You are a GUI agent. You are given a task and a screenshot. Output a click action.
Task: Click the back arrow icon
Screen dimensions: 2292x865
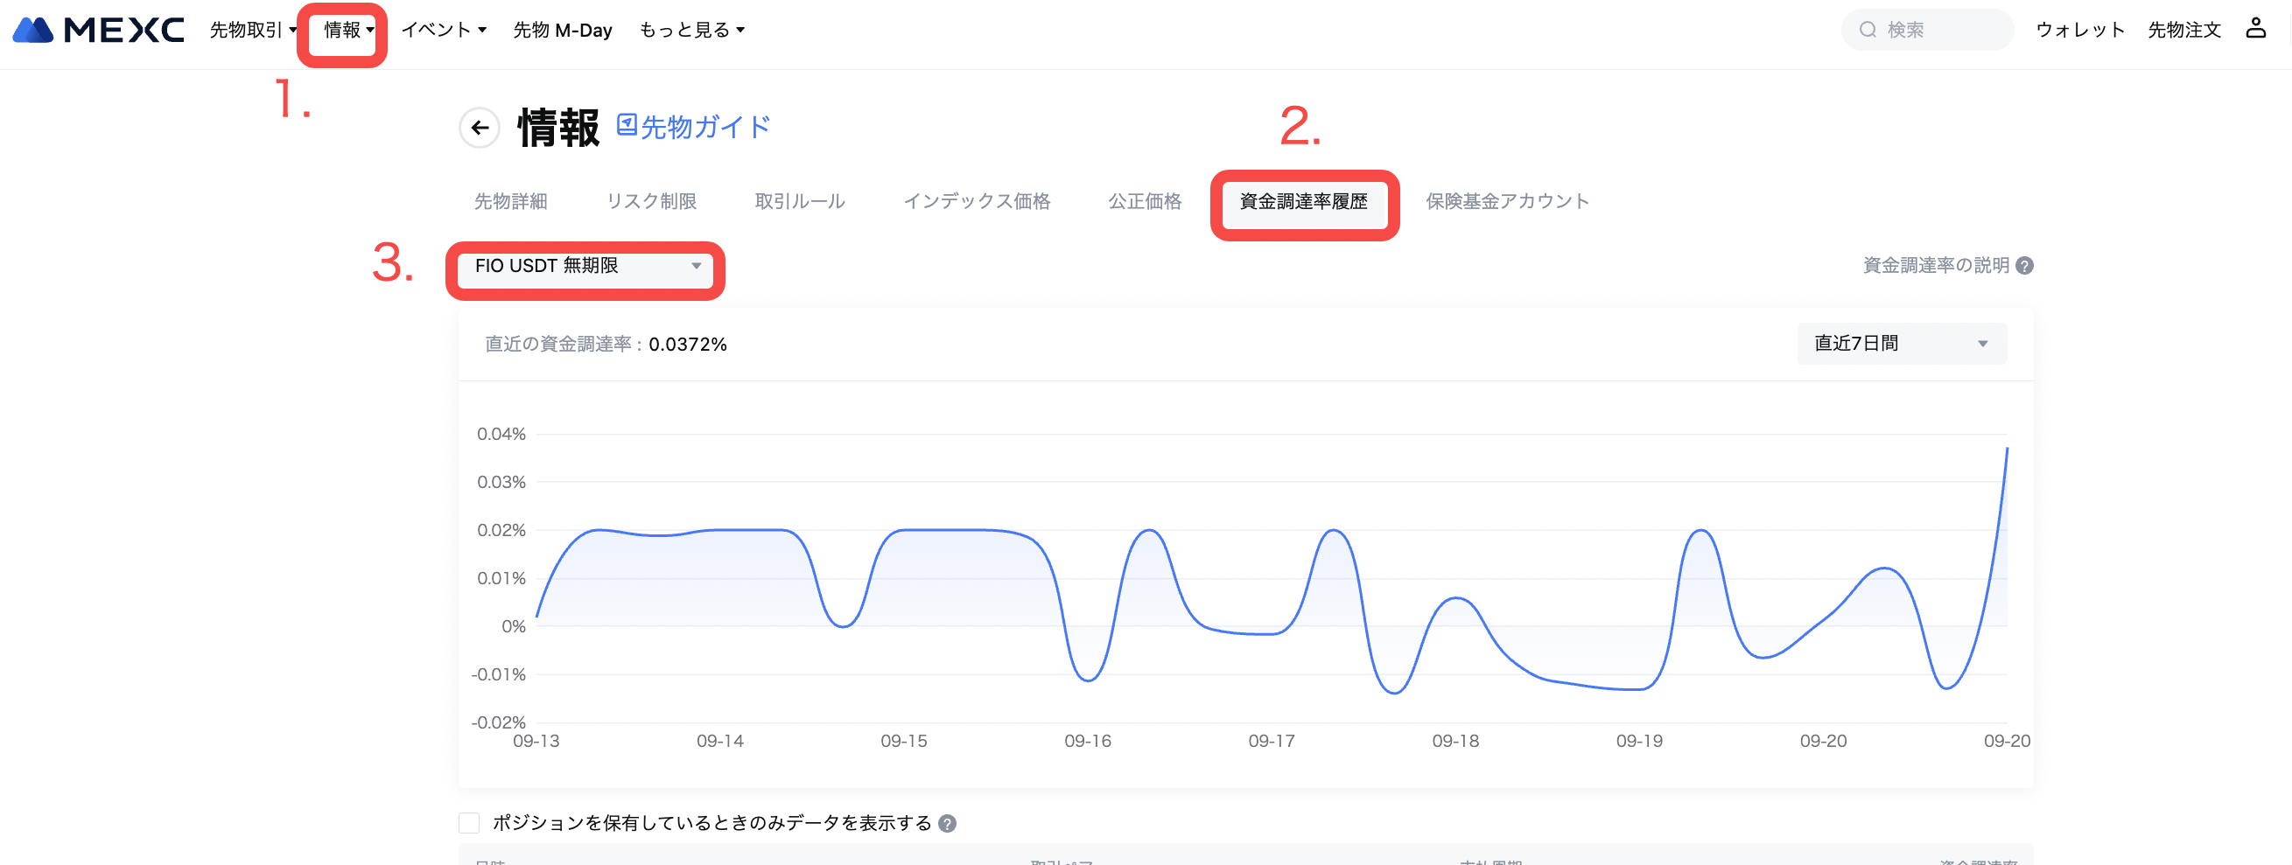point(480,128)
